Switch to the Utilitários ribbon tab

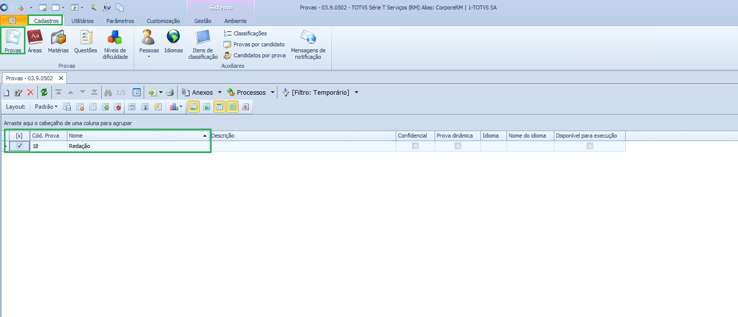[x=82, y=21]
